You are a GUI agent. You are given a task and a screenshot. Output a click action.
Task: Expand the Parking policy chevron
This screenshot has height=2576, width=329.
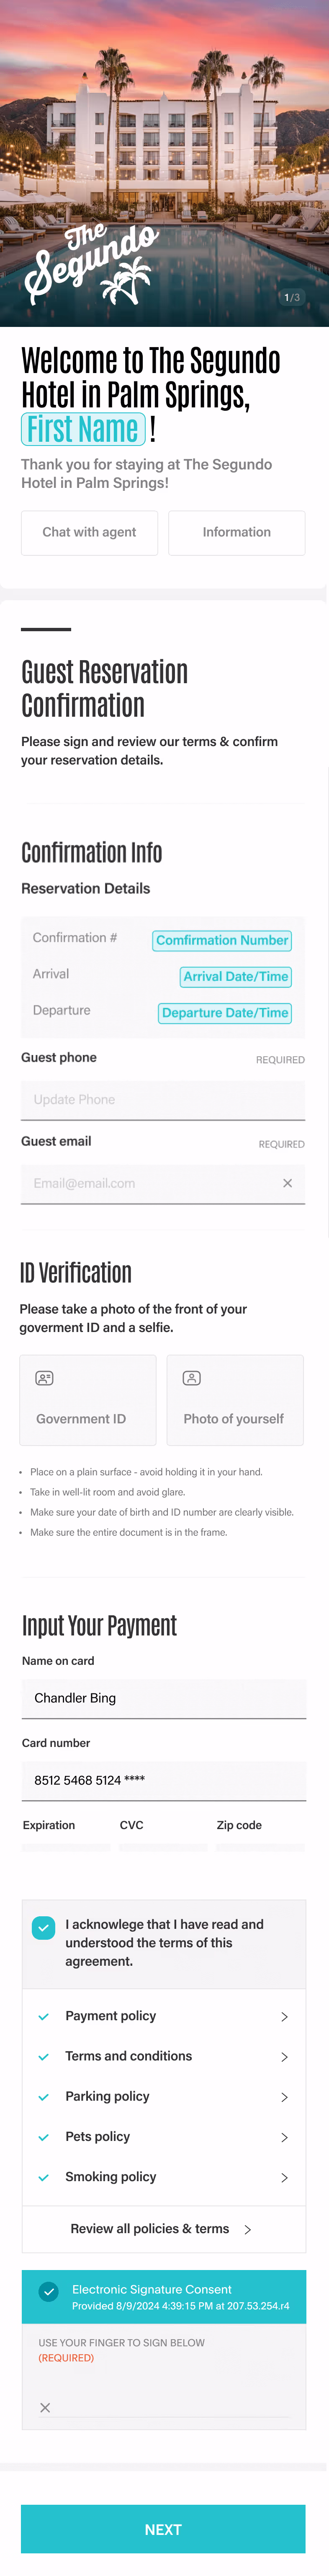[284, 2097]
